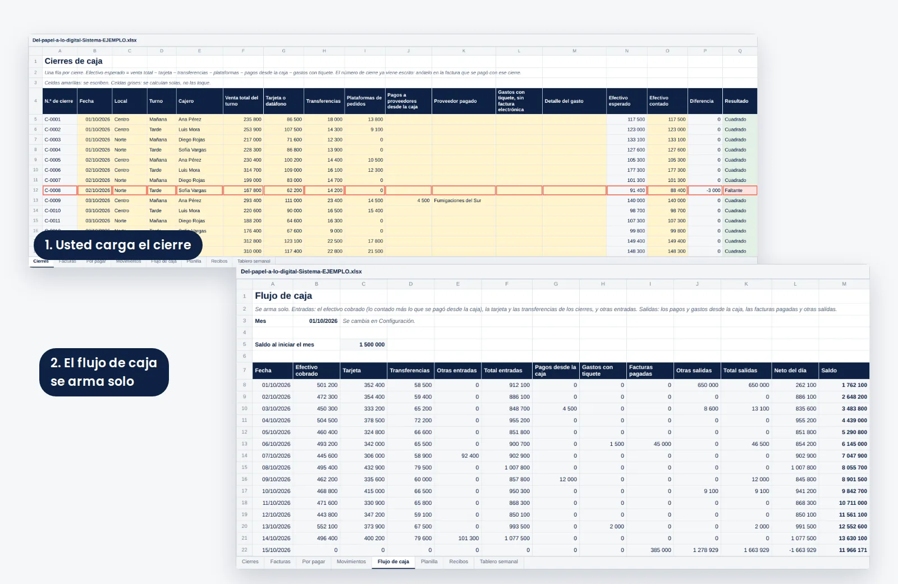The height and width of the screenshot is (584, 898).
Task: Select the Movimientos sheet tab in front window
Action: 351,562
